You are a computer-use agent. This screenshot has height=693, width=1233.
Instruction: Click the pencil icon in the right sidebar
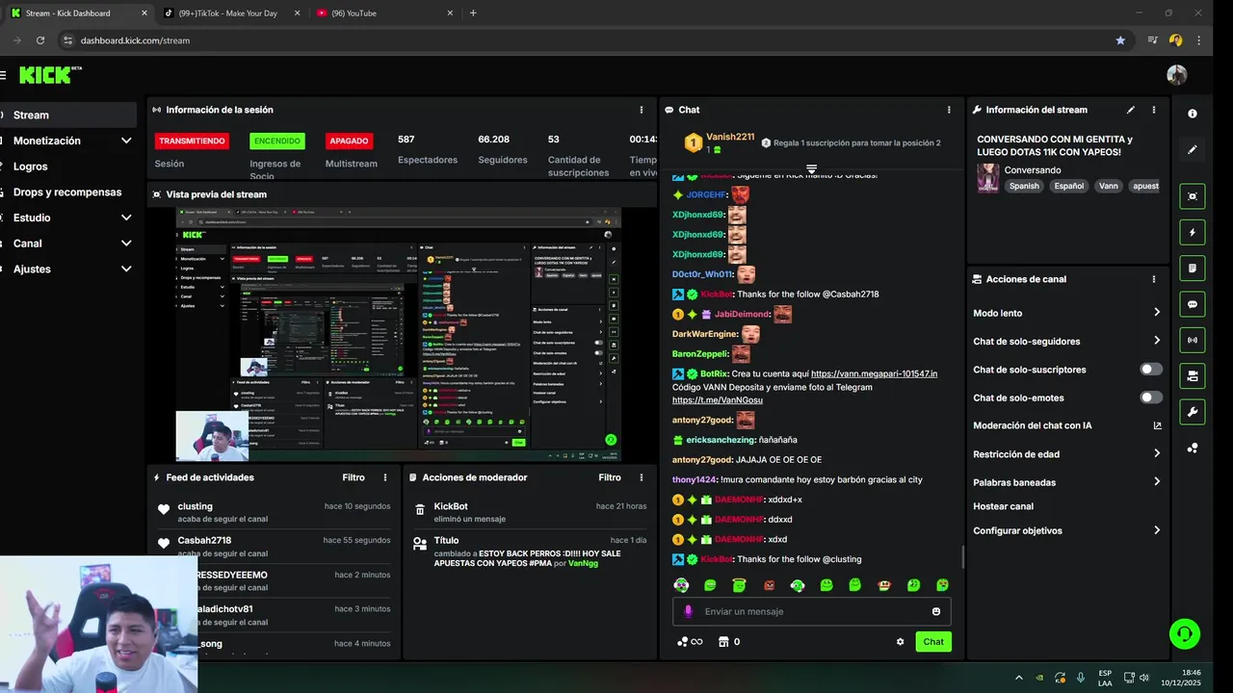[x=1193, y=150]
